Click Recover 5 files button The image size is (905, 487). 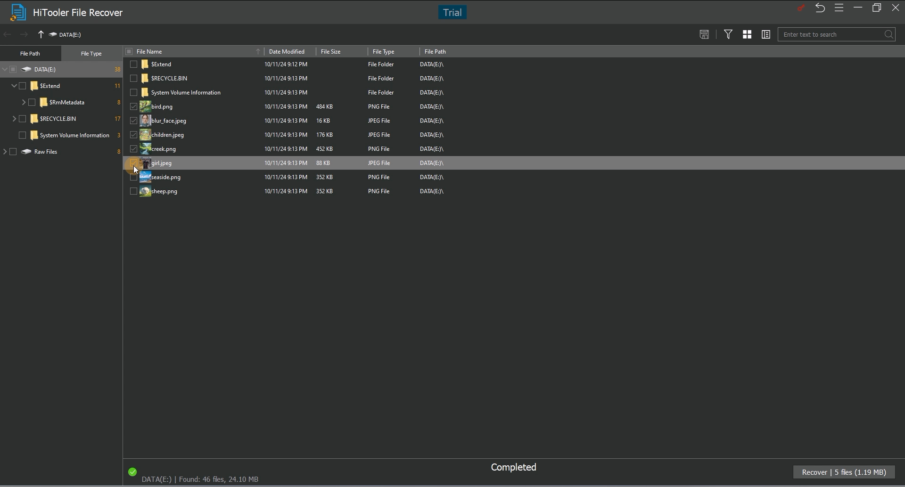(x=844, y=472)
